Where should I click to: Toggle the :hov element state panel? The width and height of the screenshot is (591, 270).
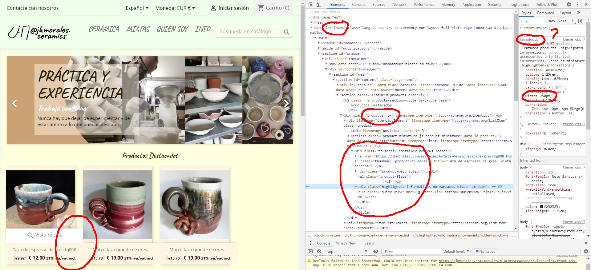click(x=551, y=21)
